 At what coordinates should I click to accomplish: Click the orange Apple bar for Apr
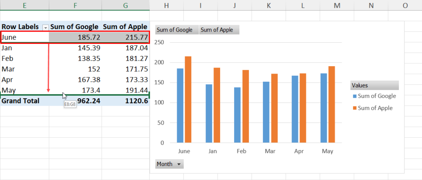(303, 108)
